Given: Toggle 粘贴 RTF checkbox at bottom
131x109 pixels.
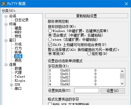Looking at the screenshot, I should coord(50,104).
